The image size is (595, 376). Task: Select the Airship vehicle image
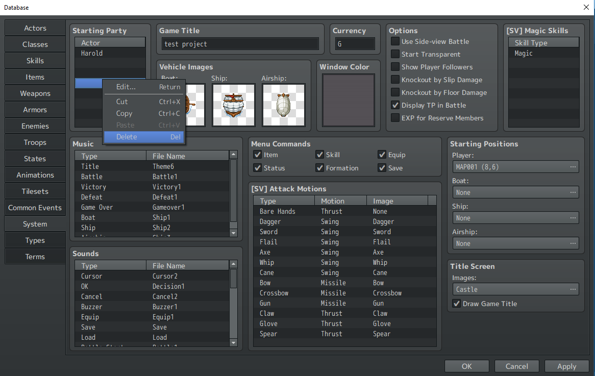click(x=283, y=105)
